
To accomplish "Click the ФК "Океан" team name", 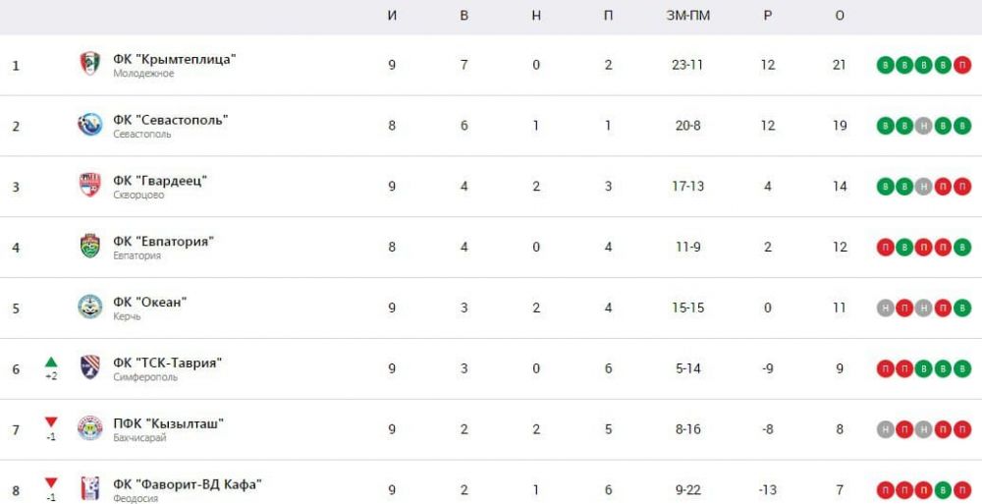I will point(149,303).
